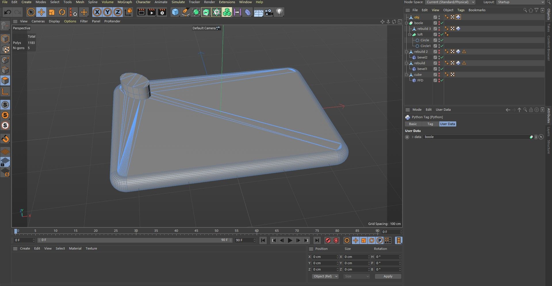Toggle Autokeying button

click(336, 240)
